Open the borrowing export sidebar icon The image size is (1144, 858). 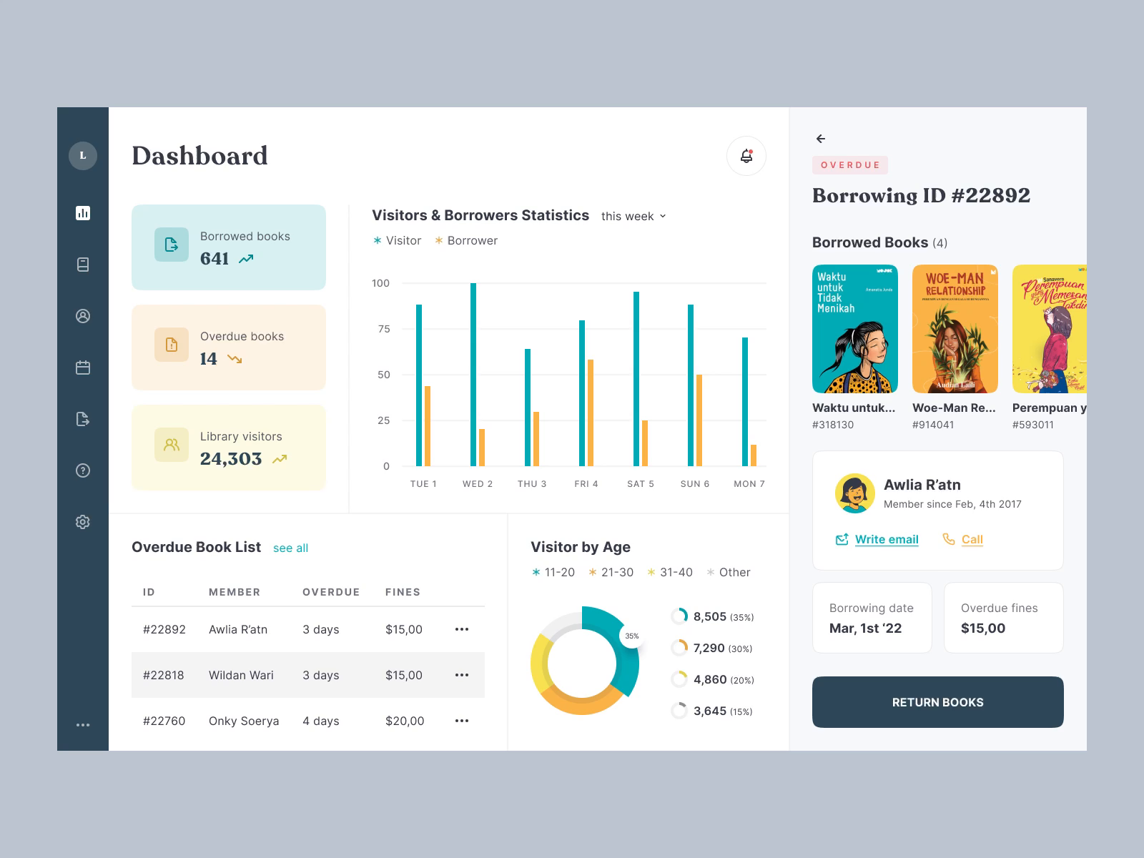(x=83, y=419)
